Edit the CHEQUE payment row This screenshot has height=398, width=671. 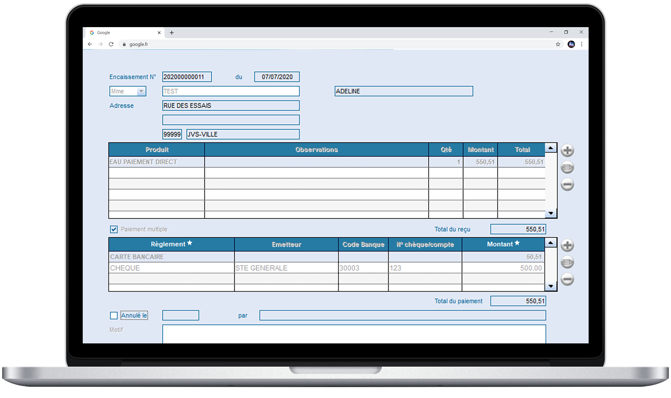pyautogui.click(x=567, y=262)
